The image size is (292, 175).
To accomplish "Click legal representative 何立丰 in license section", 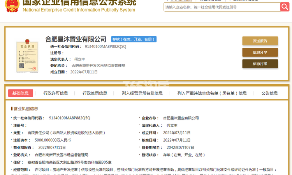I will [172, 125].
